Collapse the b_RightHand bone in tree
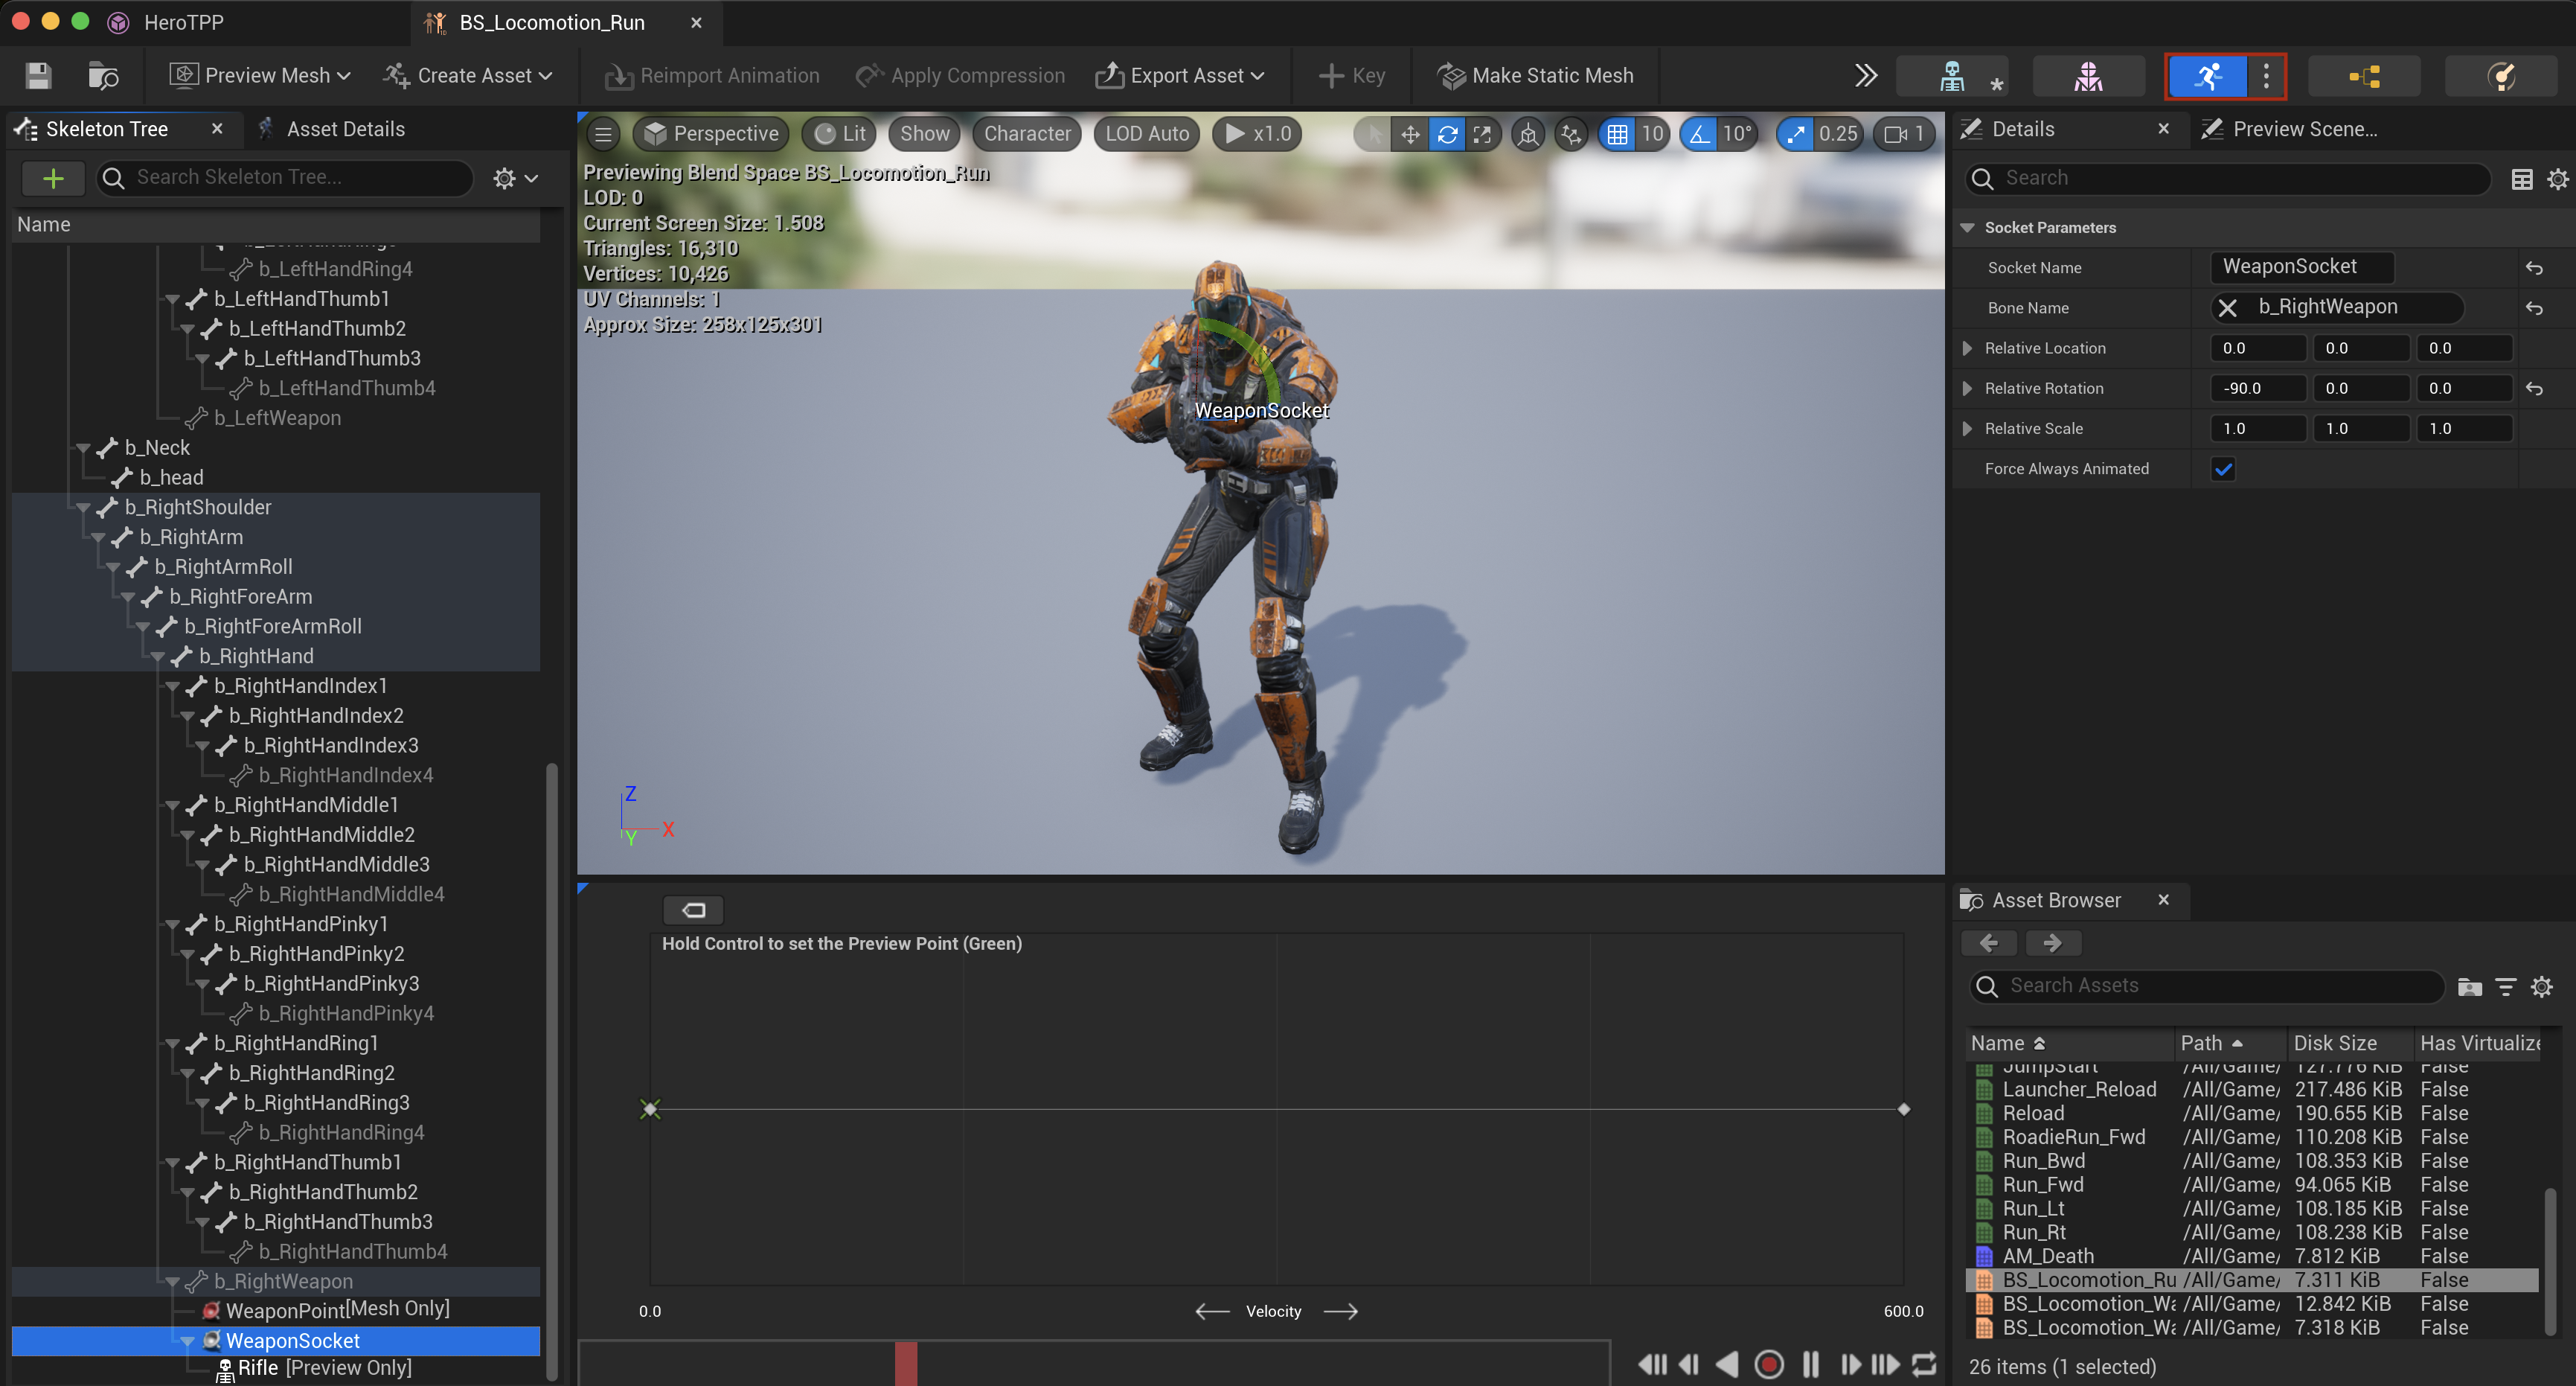The height and width of the screenshot is (1386, 2576). (158, 657)
